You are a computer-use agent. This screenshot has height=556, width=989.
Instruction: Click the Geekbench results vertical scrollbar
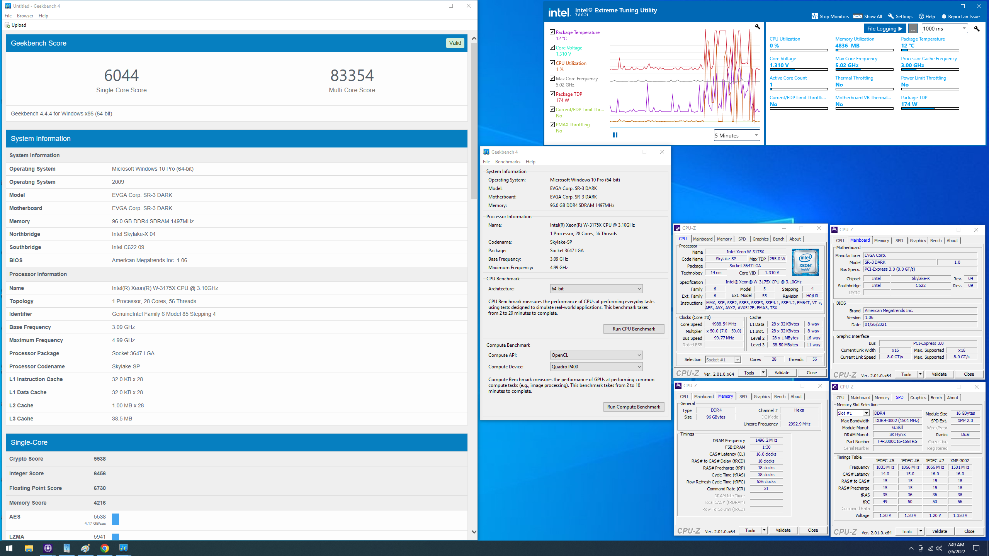coord(474,122)
